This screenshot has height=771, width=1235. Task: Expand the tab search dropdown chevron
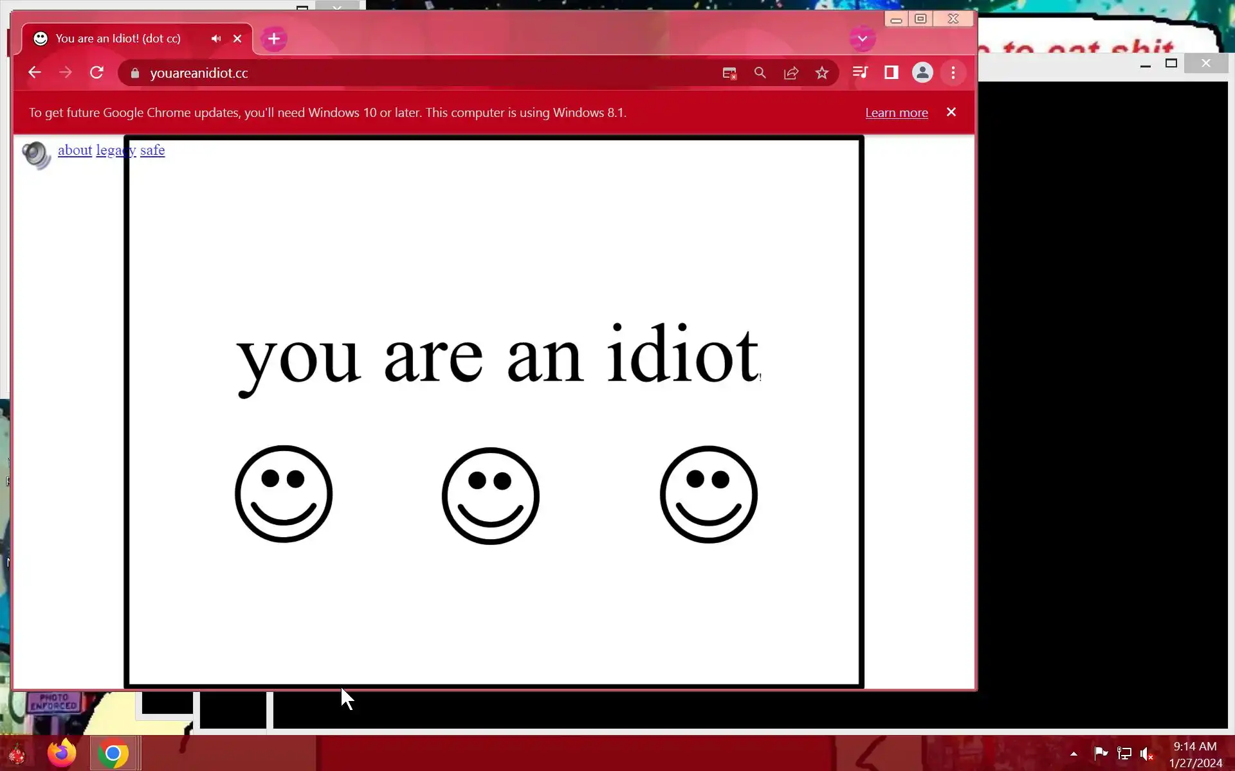point(862,39)
